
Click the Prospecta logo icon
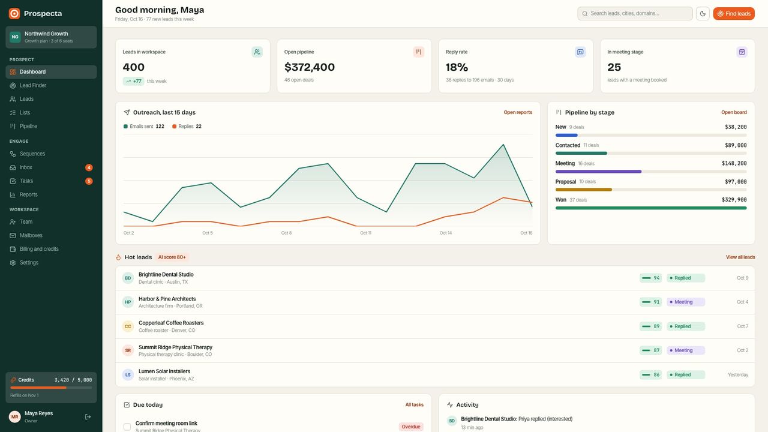point(14,13)
